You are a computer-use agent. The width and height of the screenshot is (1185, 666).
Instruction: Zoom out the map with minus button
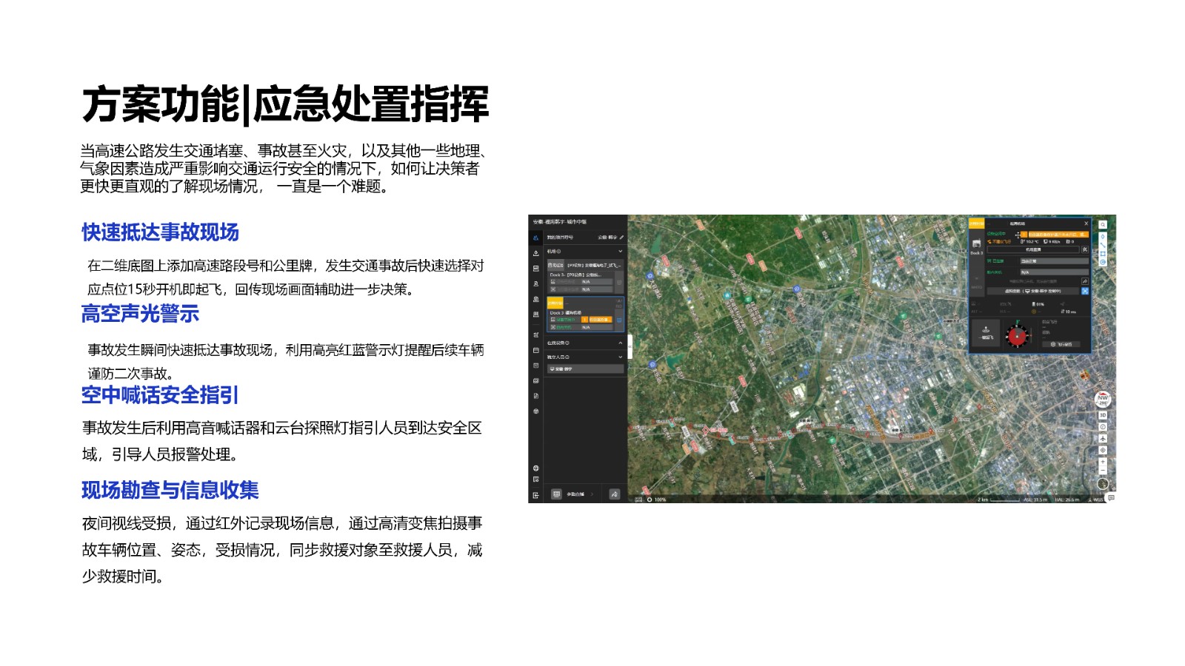[1103, 471]
